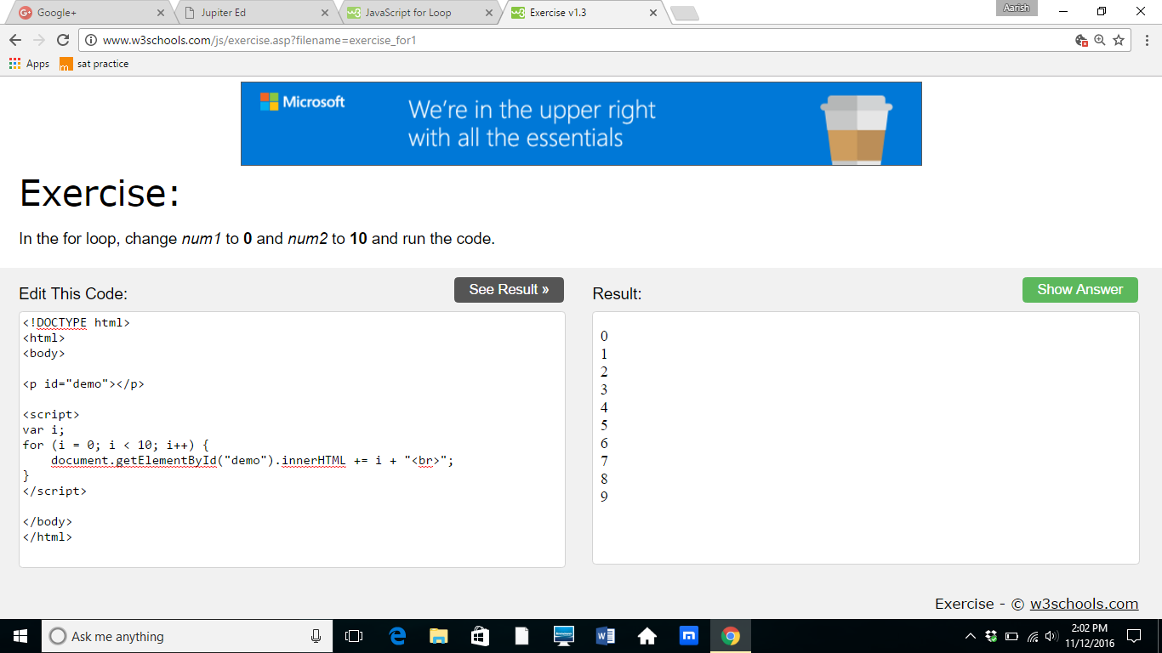Close the JavaScript for Loop tab
The width and height of the screenshot is (1162, 653).
(x=488, y=13)
